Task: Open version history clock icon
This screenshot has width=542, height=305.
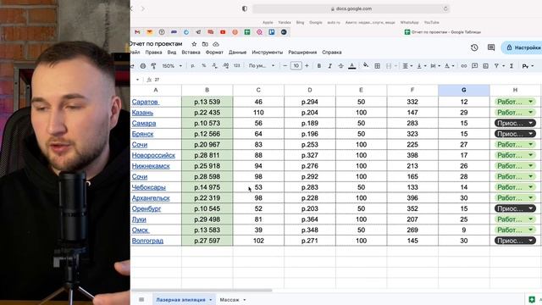Action: [x=474, y=47]
